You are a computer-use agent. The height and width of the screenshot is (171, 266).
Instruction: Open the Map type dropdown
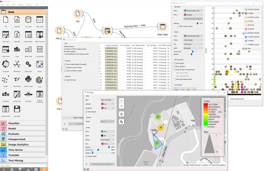click(x=108, y=100)
